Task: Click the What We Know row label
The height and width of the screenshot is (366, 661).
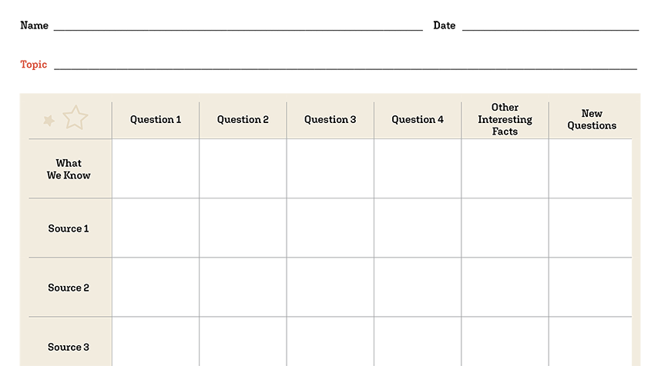Action: [69, 169]
